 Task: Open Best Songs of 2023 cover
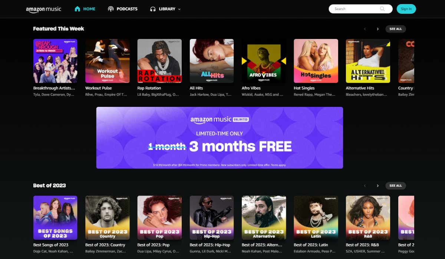pyautogui.click(x=55, y=218)
